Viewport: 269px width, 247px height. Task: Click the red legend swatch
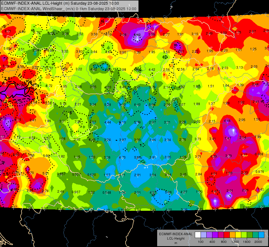coord(227,235)
